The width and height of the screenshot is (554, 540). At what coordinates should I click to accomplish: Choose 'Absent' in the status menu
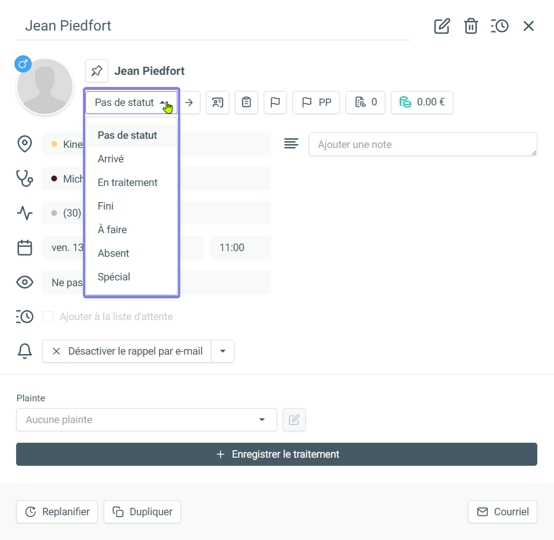pos(113,253)
